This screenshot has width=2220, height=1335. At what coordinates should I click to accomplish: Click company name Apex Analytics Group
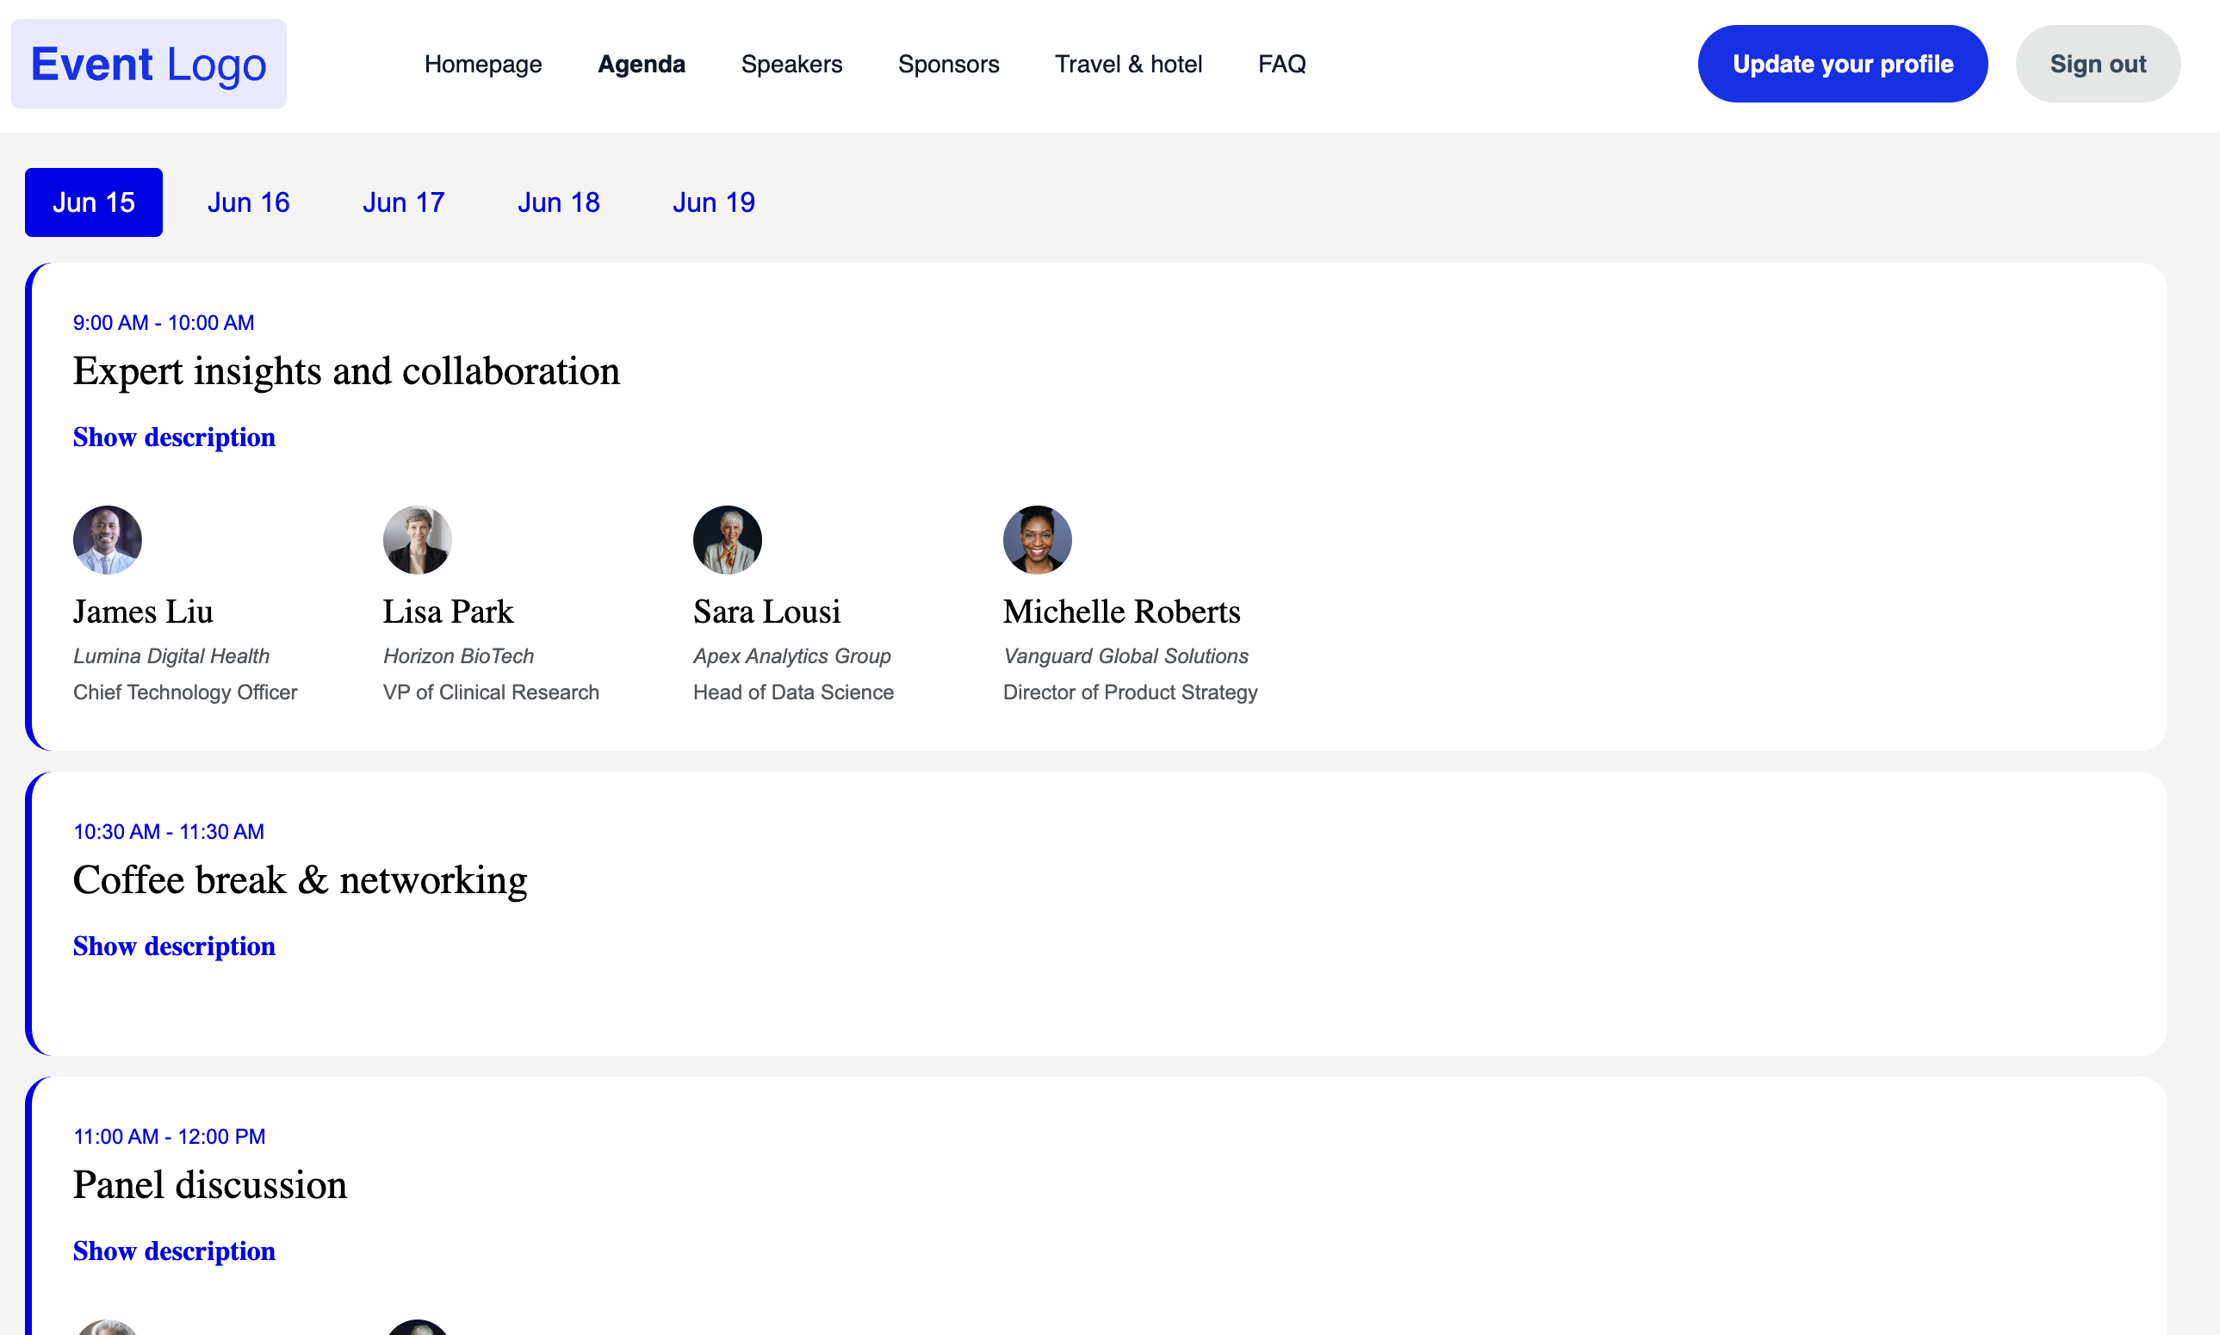[x=792, y=656]
